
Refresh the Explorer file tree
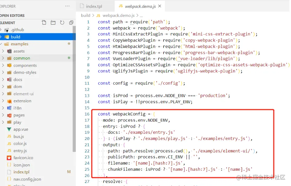pos(62,23)
